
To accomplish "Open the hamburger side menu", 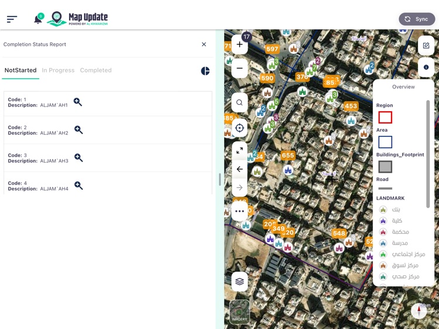I will point(12,19).
